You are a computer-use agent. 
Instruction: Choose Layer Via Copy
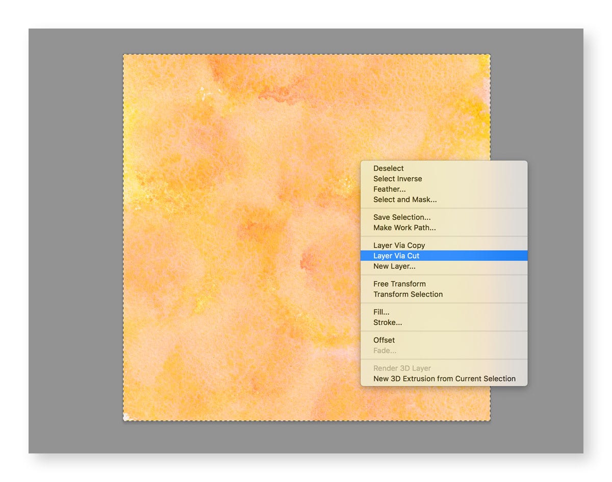tap(444, 246)
